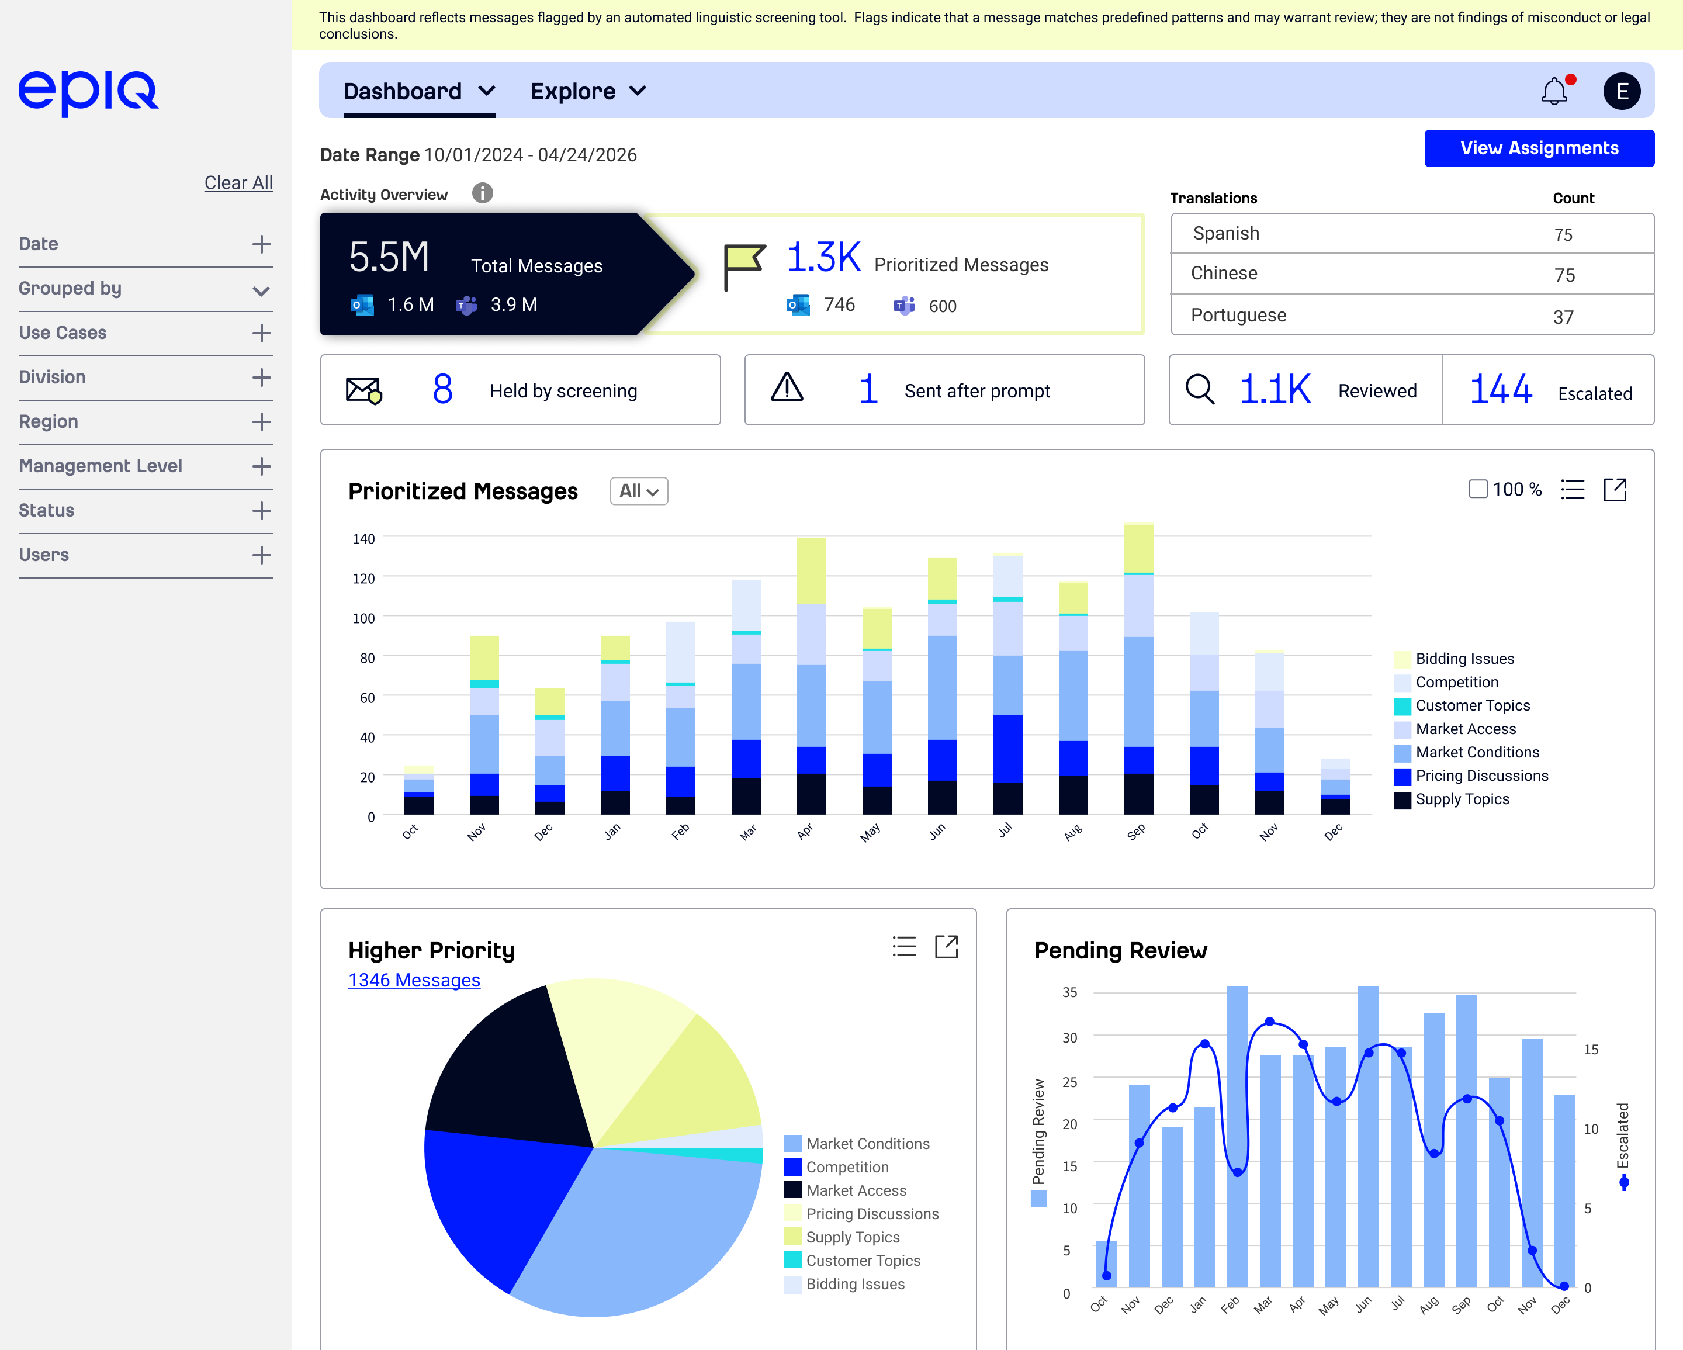
Task: Click the 5.5M Total Messages card
Action: point(506,274)
